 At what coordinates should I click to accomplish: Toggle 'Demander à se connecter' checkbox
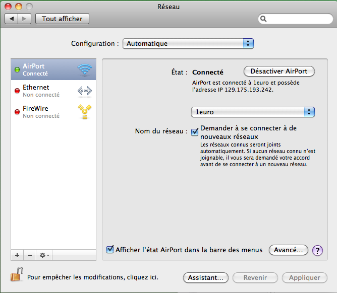(x=195, y=132)
